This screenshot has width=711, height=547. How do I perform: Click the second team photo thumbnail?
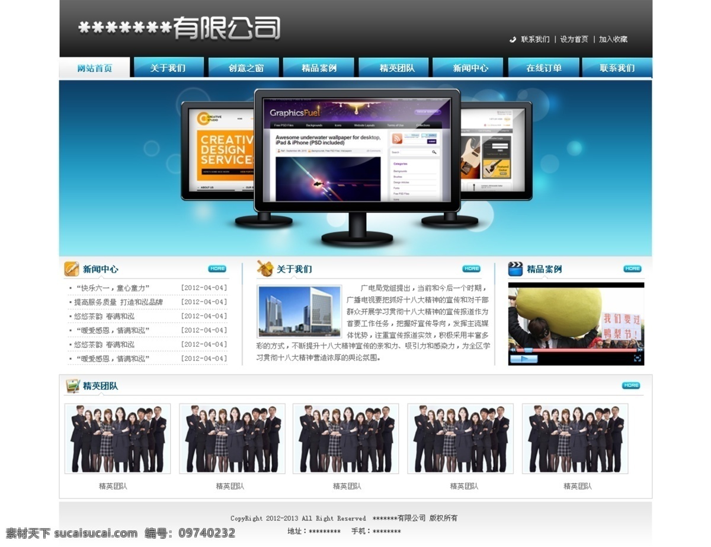pos(232,439)
